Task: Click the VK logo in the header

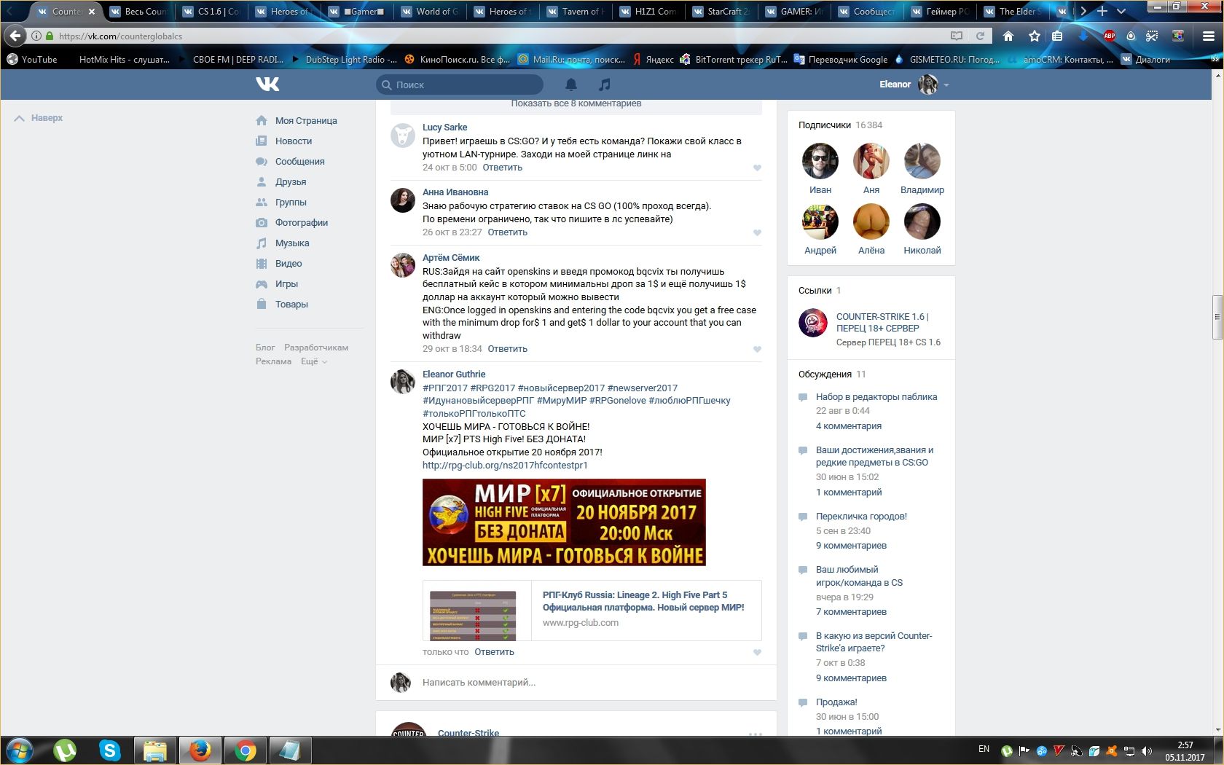Action: tap(267, 85)
